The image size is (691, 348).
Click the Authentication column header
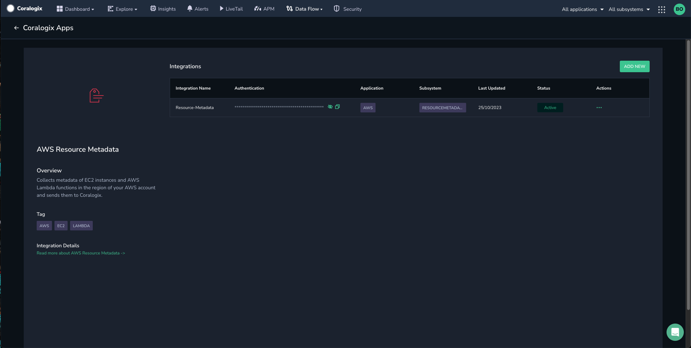pos(249,88)
